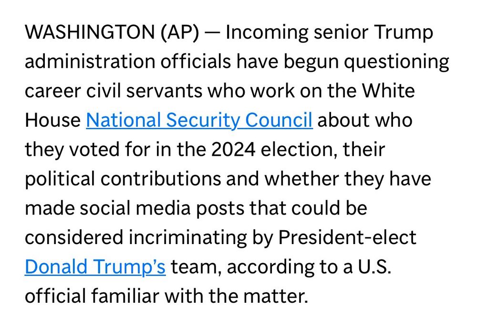Screen dimensions: 477x328
Task: Click the word 'House' before the link
Action: coord(52,120)
